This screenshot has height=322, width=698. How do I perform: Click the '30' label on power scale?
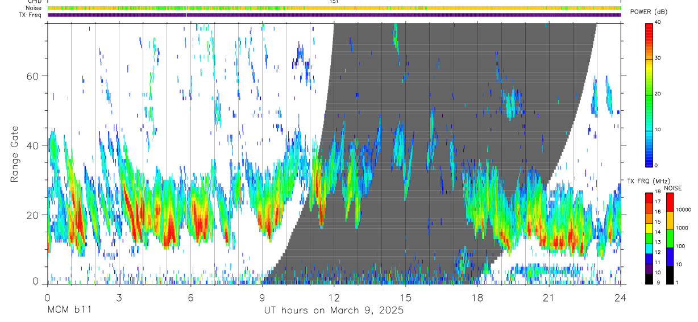pyautogui.click(x=659, y=58)
